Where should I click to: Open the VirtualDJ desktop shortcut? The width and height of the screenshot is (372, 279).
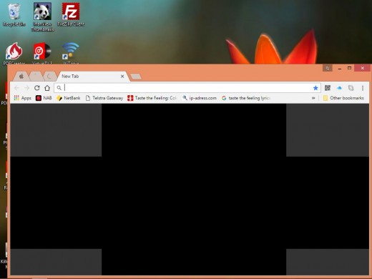(42, 53)
